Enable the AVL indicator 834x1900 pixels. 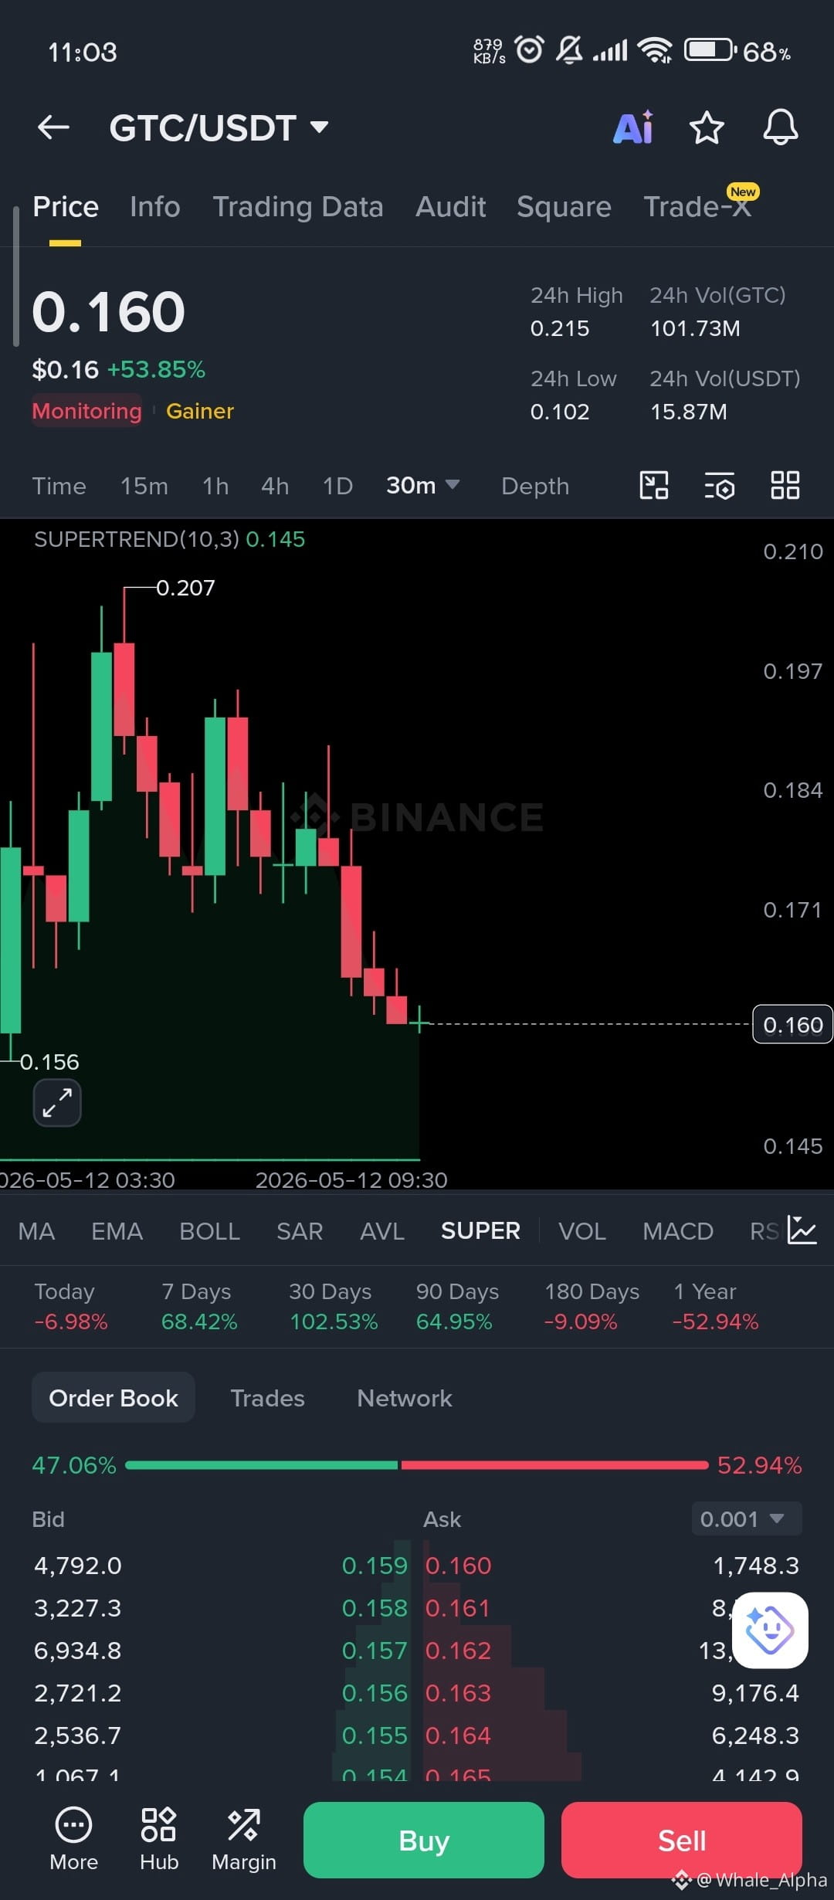click(382, 1230)
